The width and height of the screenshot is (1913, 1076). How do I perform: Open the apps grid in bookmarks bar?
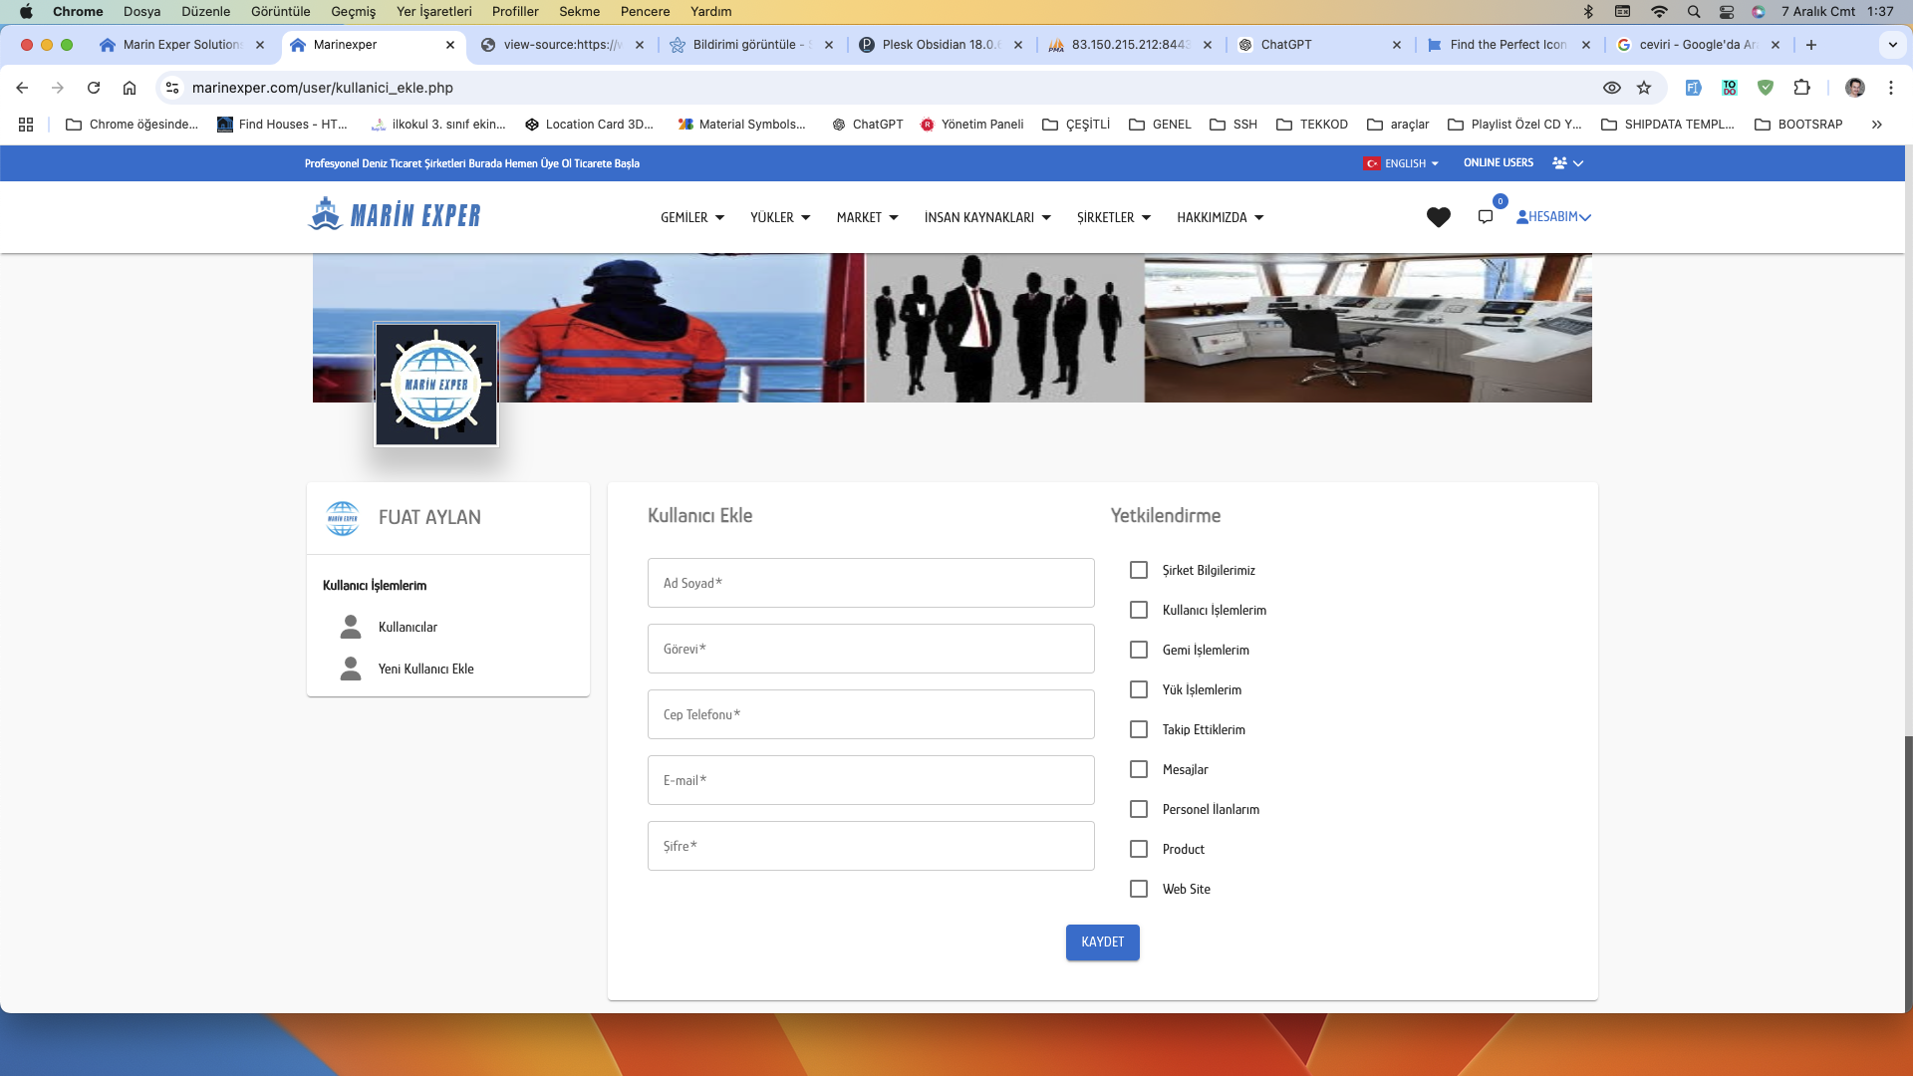tap(26, 125)
